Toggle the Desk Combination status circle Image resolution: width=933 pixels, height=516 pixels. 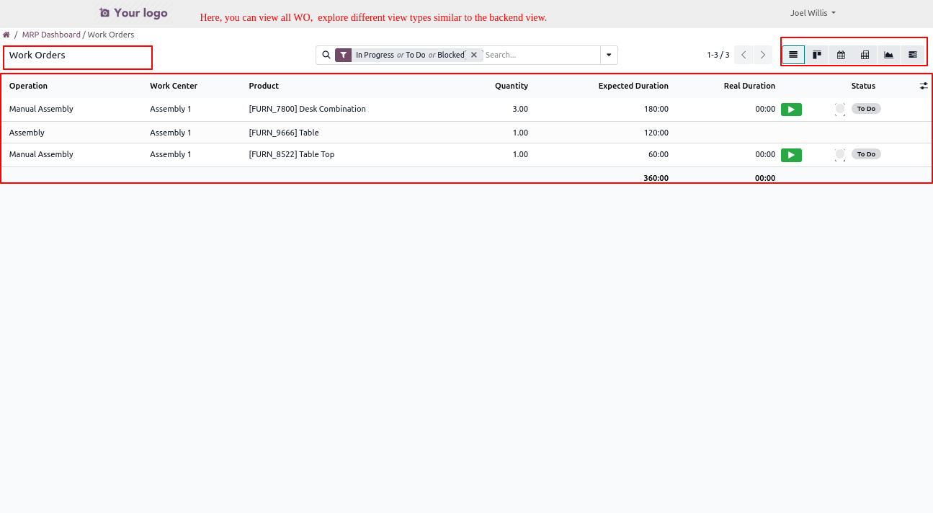(x=840, y=110)
